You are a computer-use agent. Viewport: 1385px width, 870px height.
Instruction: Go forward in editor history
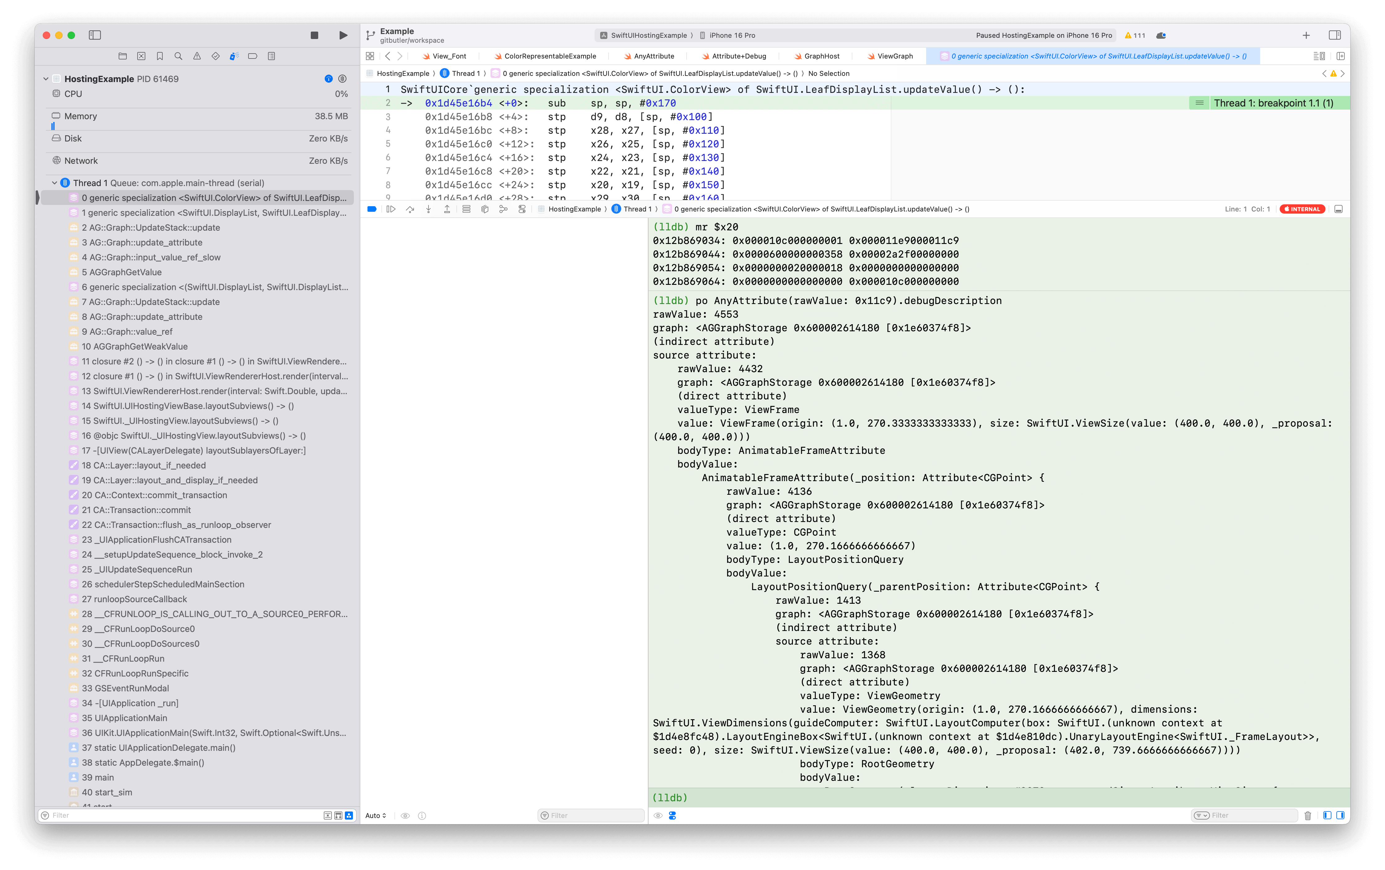click(400, 56)
